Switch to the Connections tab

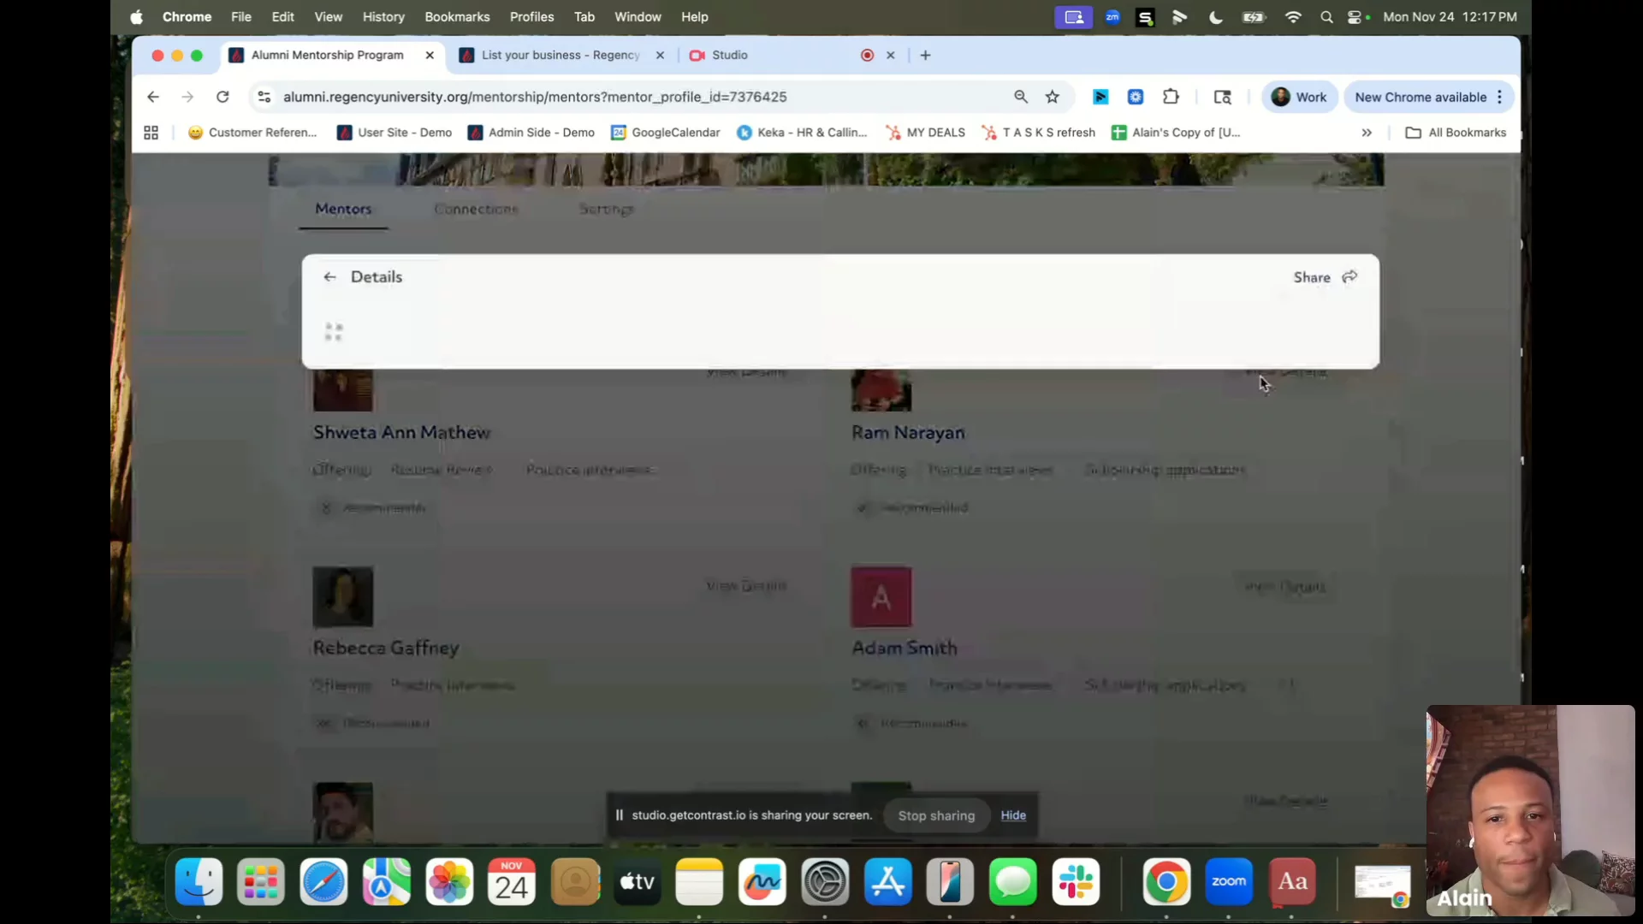coord(476,210)
